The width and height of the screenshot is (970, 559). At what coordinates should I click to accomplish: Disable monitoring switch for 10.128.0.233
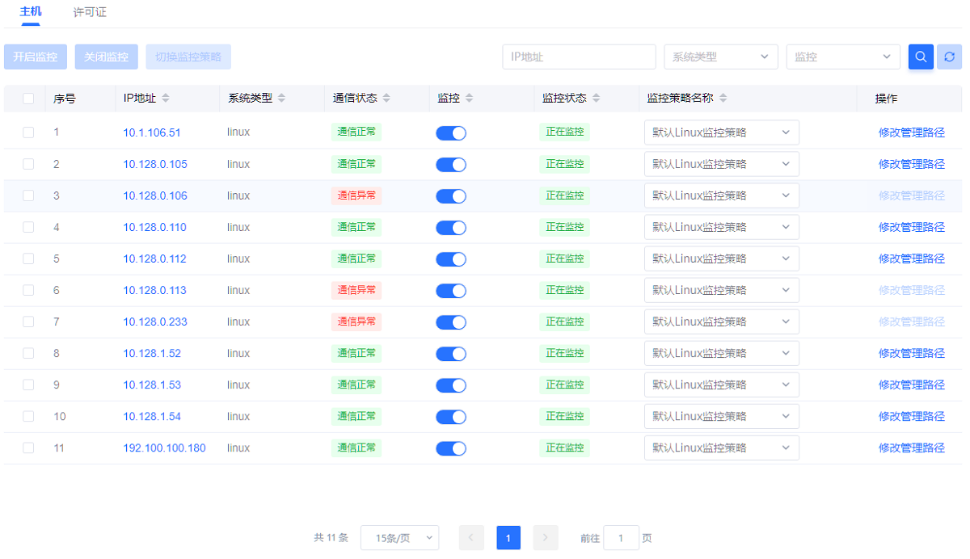[451, 322]
